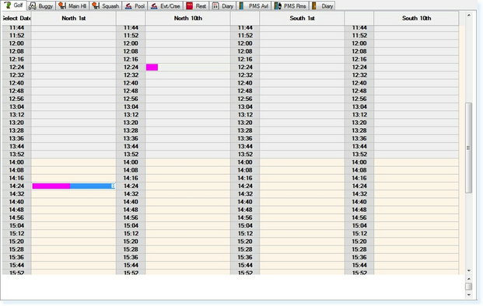Screen dimensions: 483x306
Task: Select the 12:24 time for North 10th
Action: point(131,67)
